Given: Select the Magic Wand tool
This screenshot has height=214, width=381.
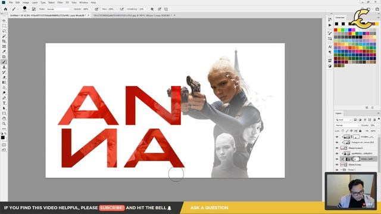Looking at the screenshot, I should [4, 36].
